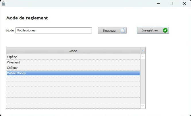
Task: Minimize the Mode de reglement window
Action: click(x=158, y=3)
